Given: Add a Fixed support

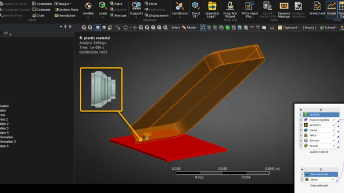Looking at the screenshot, I should 150,4.
